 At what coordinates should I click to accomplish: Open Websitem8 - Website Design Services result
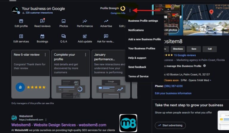click(59, 125)
